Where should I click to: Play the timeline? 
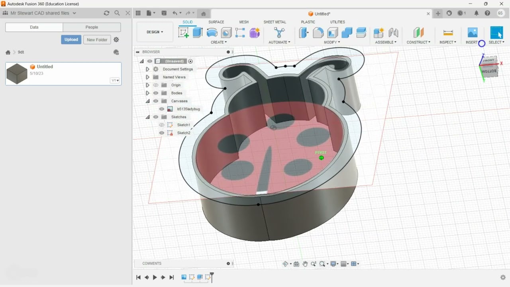[x=155, y=277]
